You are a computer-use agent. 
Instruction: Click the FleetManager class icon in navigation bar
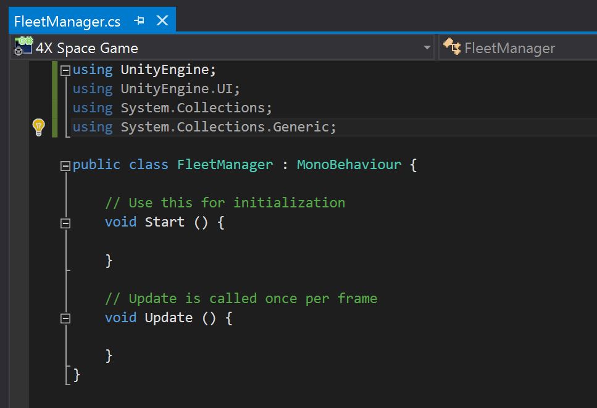(x=452, y=48)
